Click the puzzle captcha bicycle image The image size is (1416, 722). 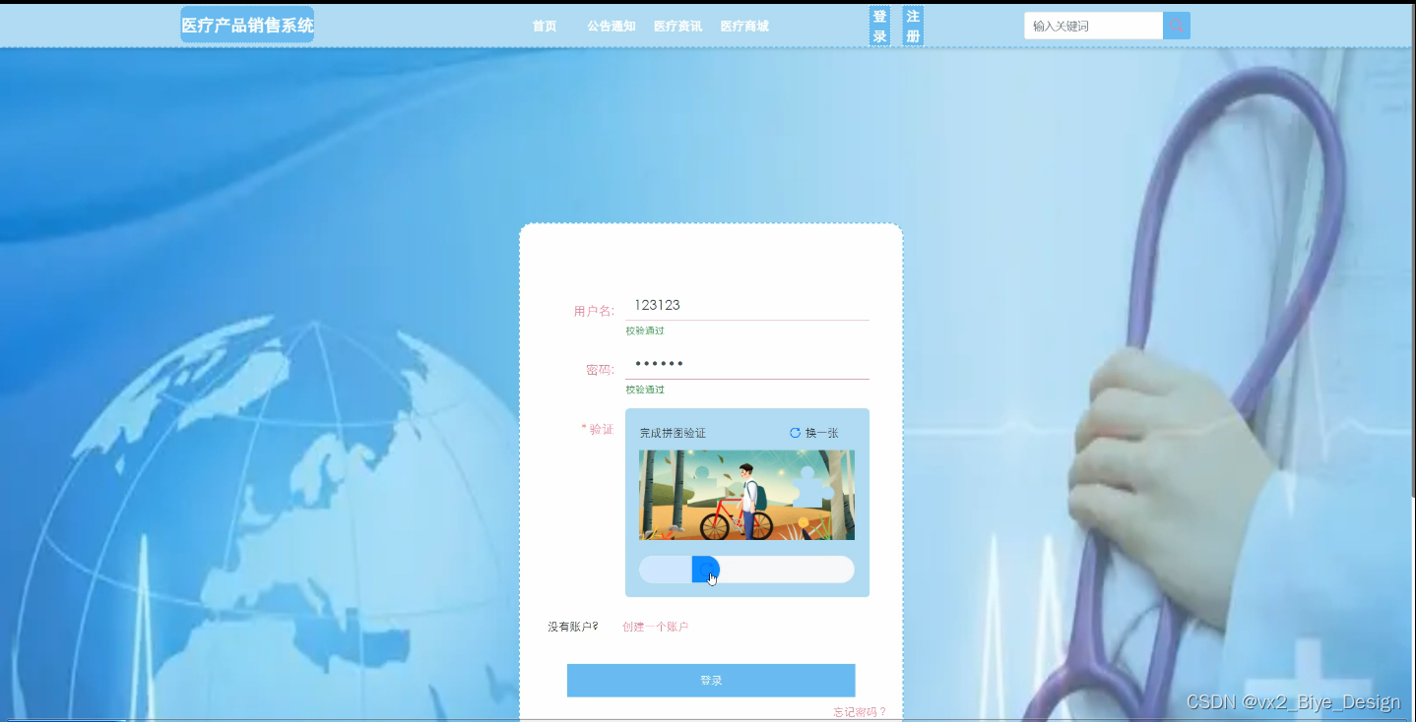point(746,495)
